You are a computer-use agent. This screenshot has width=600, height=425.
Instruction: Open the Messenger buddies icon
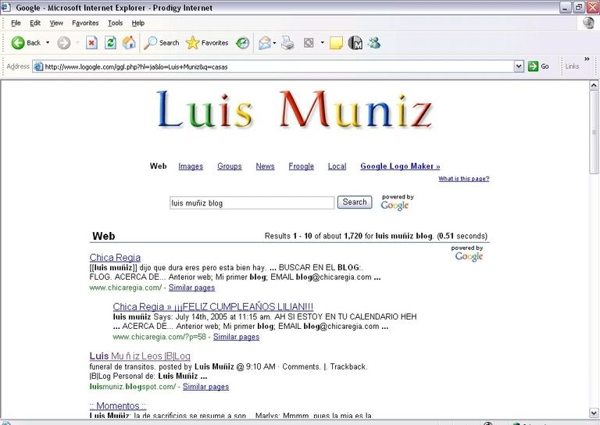[374, 42]
